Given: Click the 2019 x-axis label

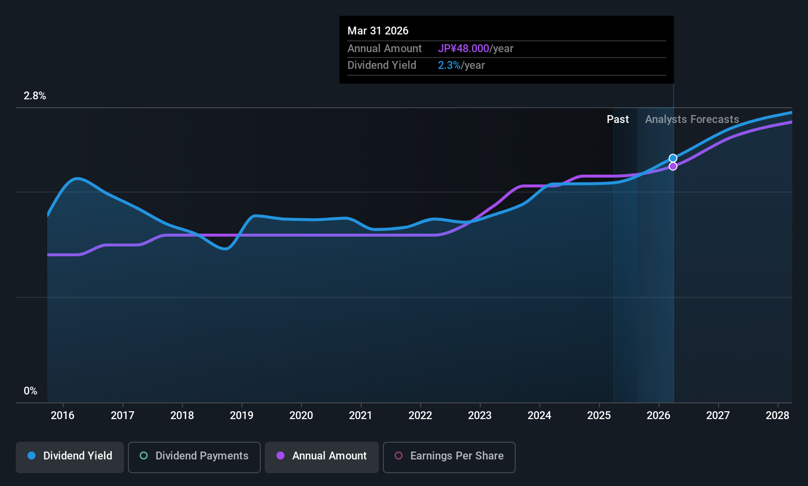Looking at the screenshot, I should 242,415.
